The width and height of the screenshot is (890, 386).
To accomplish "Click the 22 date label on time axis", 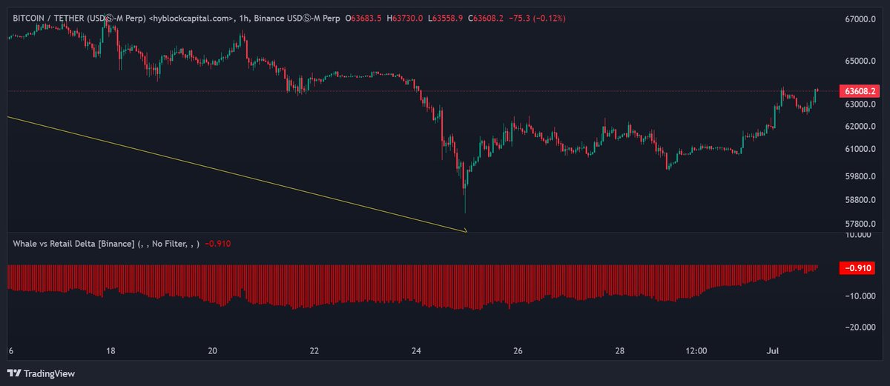I will point(314,350).
